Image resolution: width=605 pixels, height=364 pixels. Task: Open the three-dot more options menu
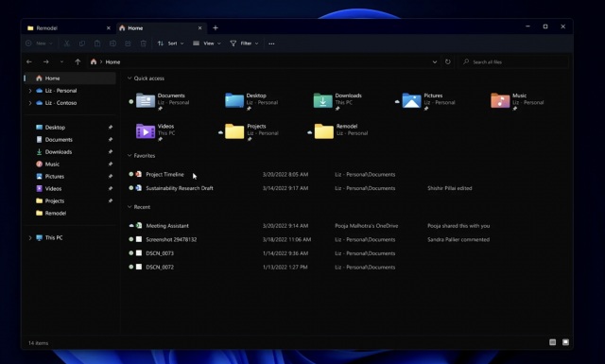click(271, 43)
